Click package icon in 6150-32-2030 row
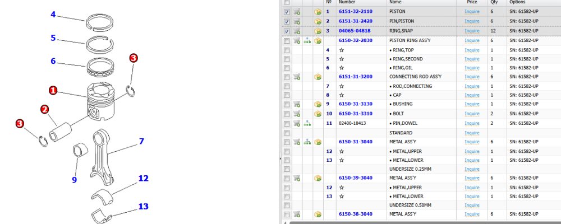The height and width of the screenshot is (224, 561). 318,41
